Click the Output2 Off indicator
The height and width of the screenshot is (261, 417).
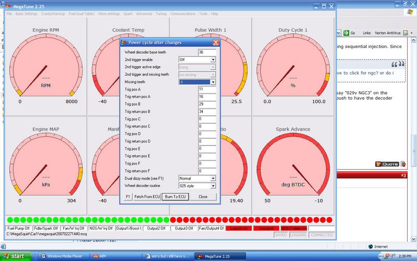(x=156, y=228)
